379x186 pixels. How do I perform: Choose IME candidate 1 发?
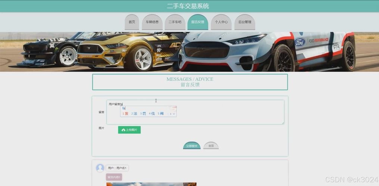125,113
